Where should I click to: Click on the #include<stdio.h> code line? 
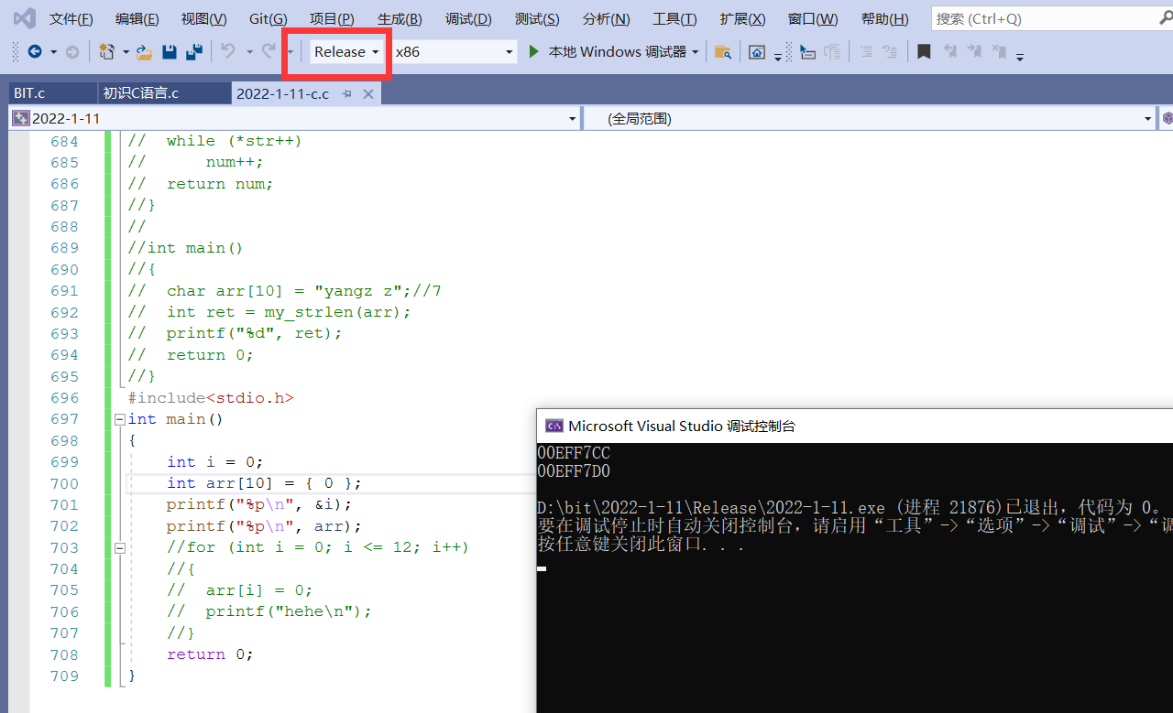[x=211, y=398]
